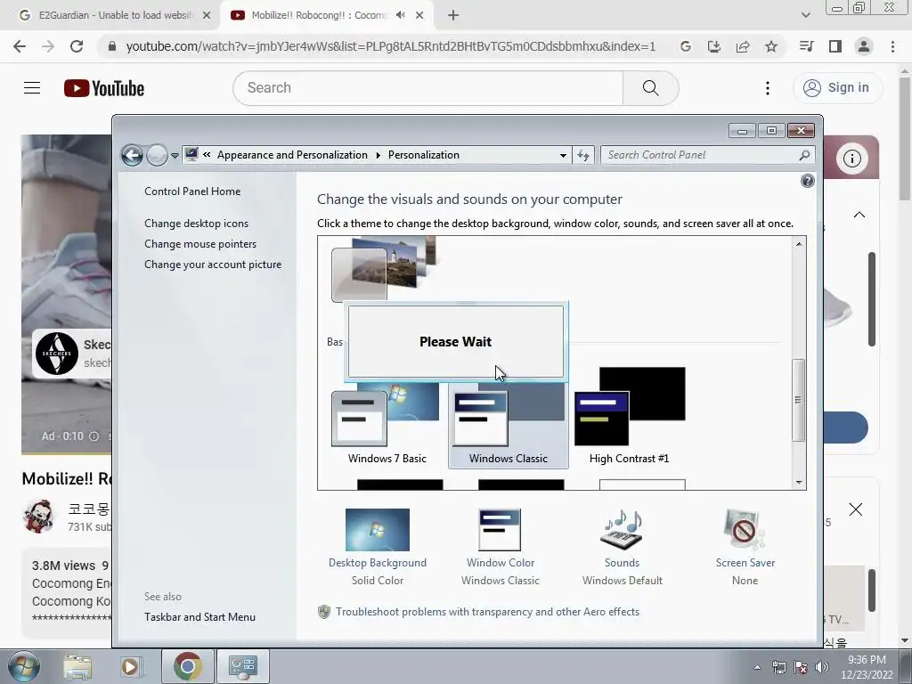Open Change your account picture link
The width and height of the screenshot is (912, 684).
(213, 264)
